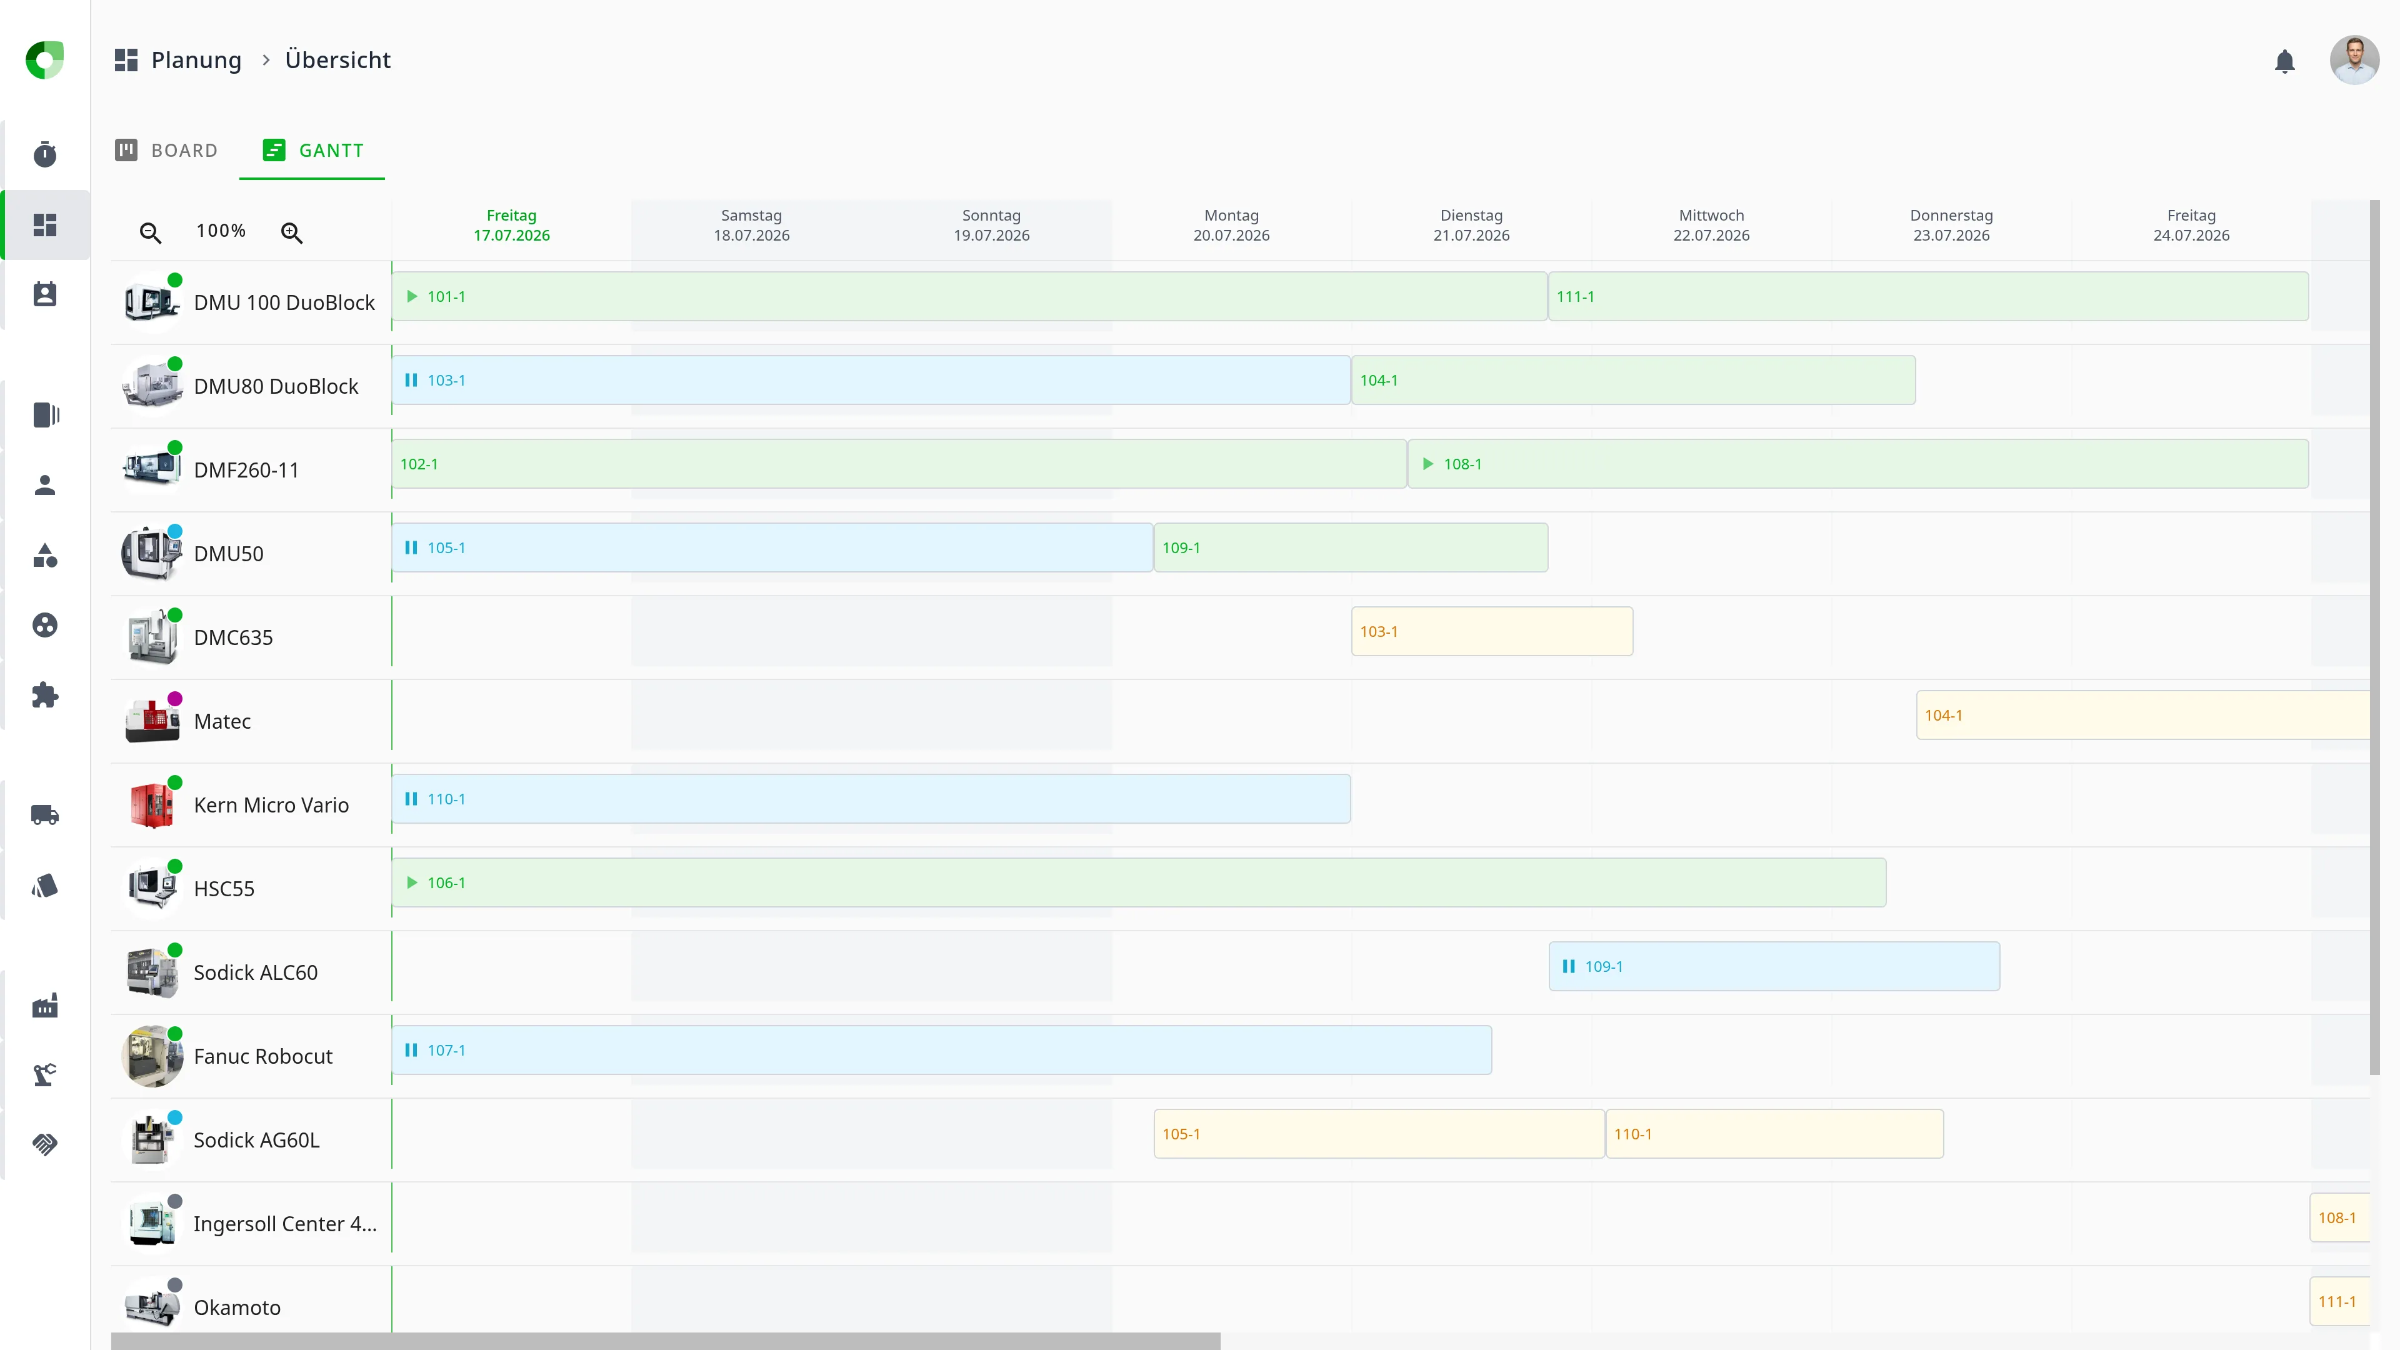
Task: Open task 102-1 on DMF260-11
Action: (899, 464)
